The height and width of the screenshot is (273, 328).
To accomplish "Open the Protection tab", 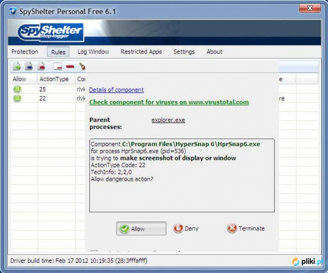I will pos(25,52).
